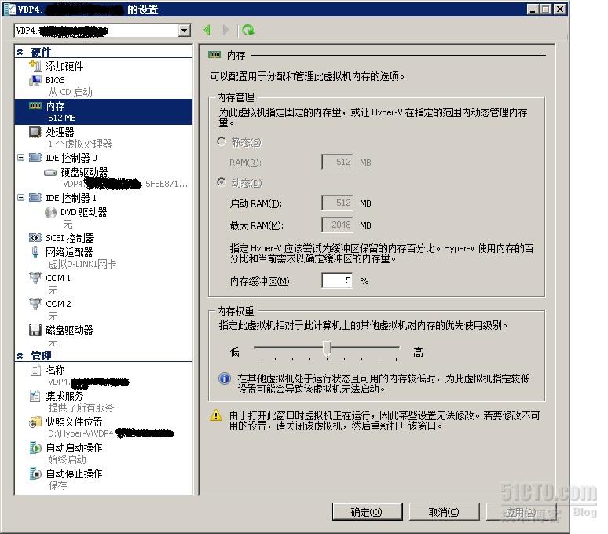Image resolution: width=608 pixels, height=534 pixels.
Task: Select the 处理器 processor item
Action: [60, 132]
